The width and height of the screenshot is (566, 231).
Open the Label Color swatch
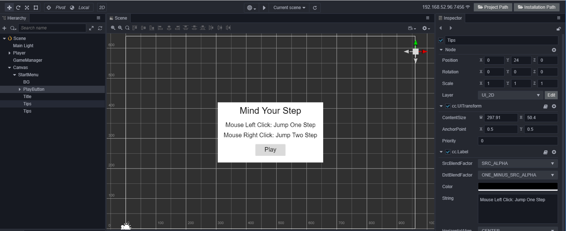pos(518,187)
